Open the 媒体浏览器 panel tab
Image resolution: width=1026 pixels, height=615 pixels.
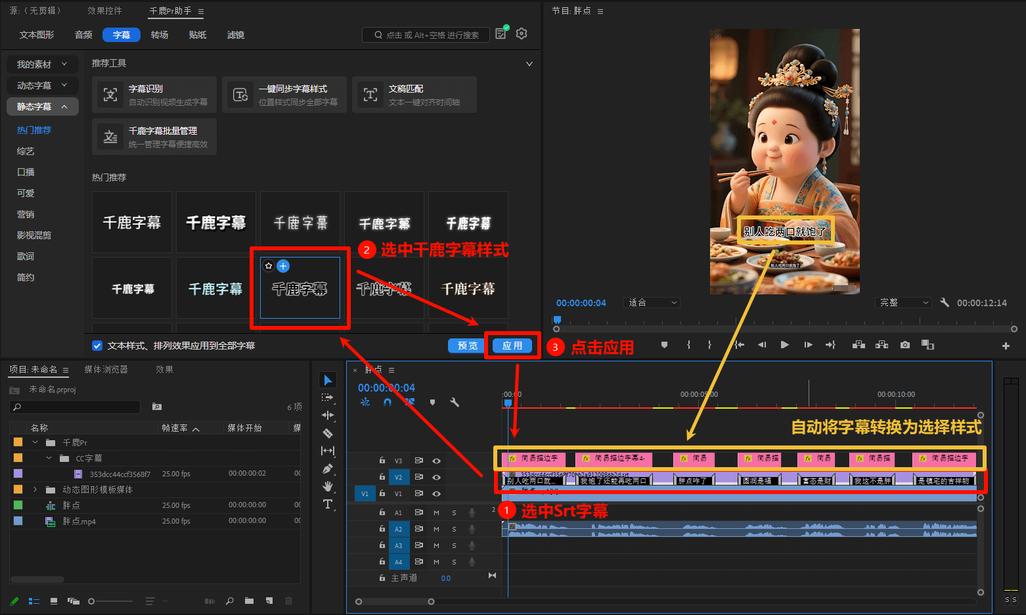click(x=106, y=369)
